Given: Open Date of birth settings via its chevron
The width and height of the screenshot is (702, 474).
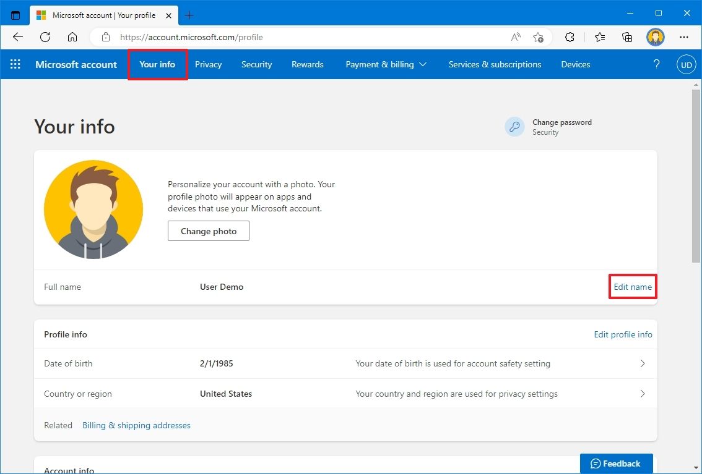Looking at the screenshot, I should [642, 363].
